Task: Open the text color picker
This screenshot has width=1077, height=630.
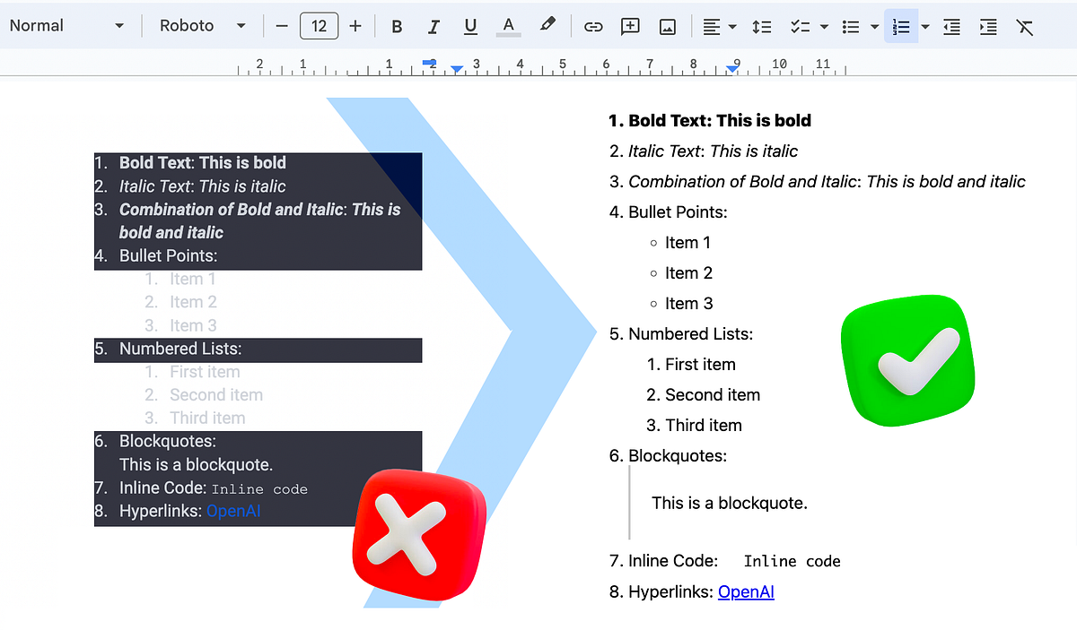Action: point(508,26)
